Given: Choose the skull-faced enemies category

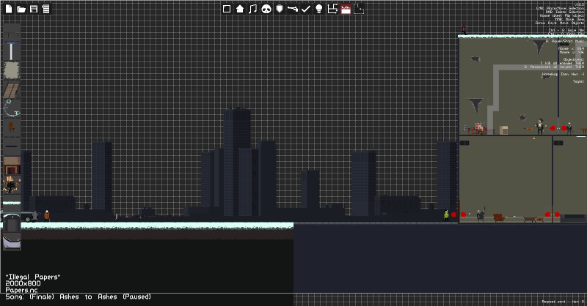Looking at the screenshot, I should pos(266,9).
